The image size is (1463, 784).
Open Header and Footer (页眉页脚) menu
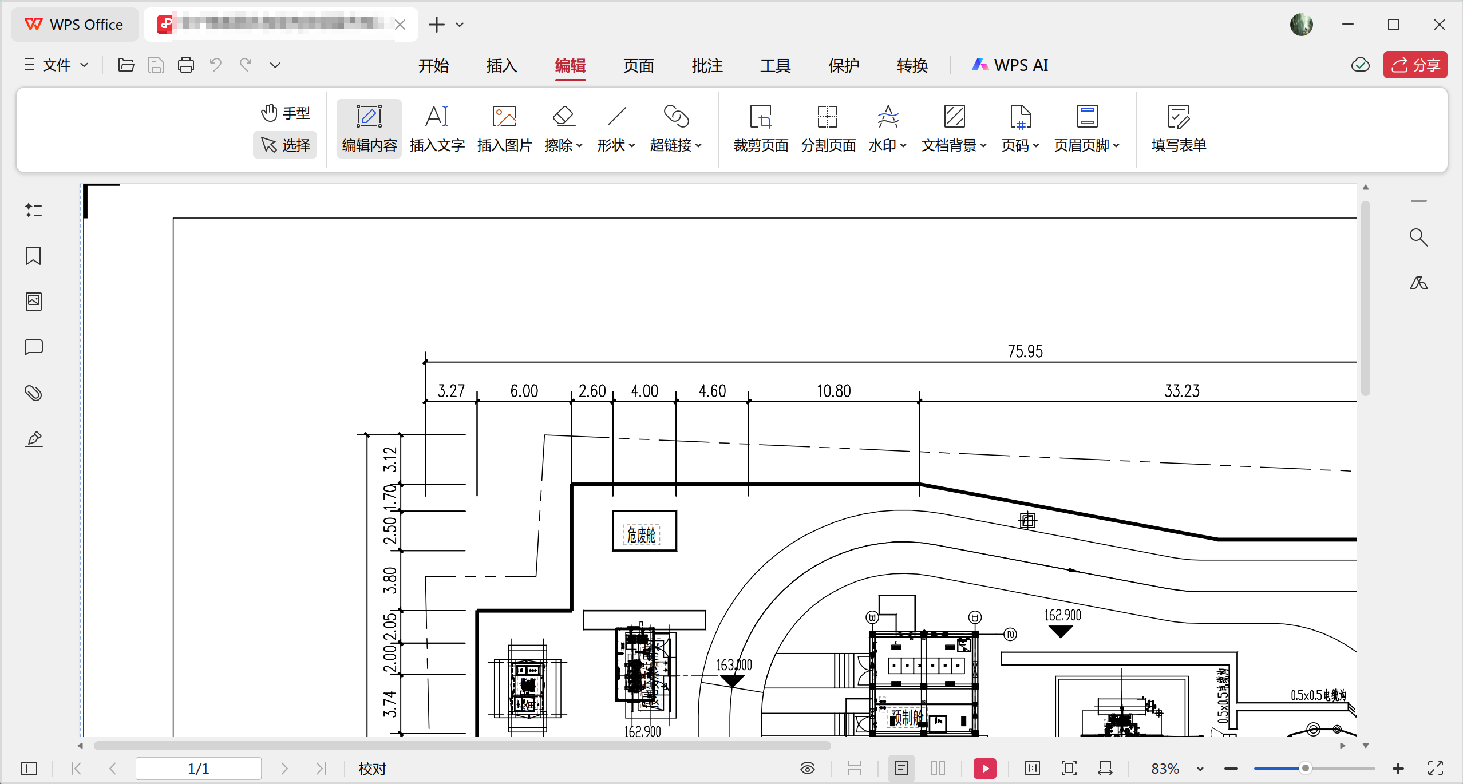[1087, 129]
